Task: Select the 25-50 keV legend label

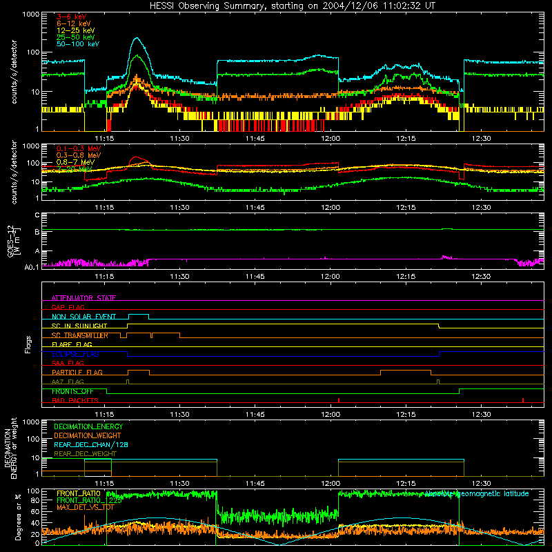Action: pos(76,37)
